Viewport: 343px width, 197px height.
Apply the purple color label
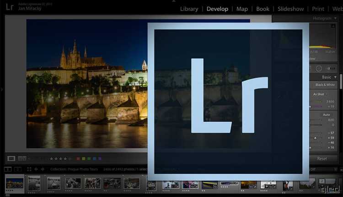click(x=100, y=159)
